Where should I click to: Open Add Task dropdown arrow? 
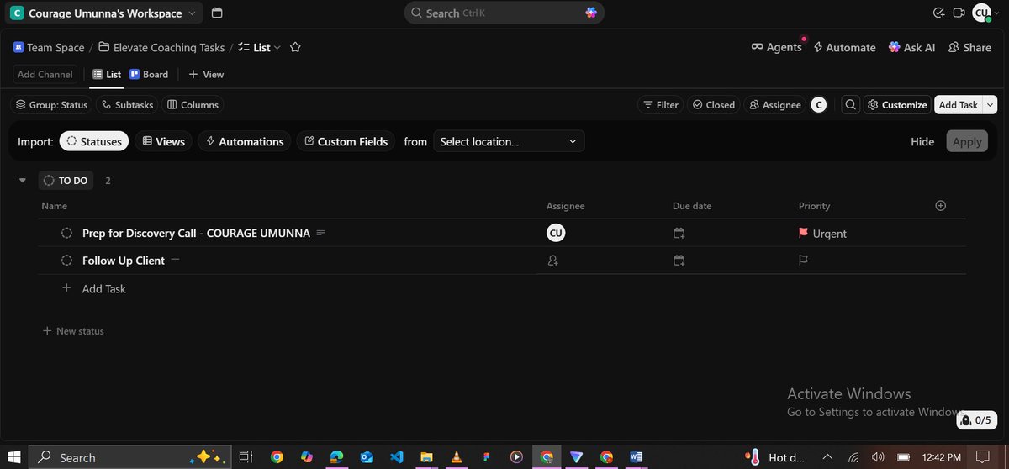(x=990, y=105)
